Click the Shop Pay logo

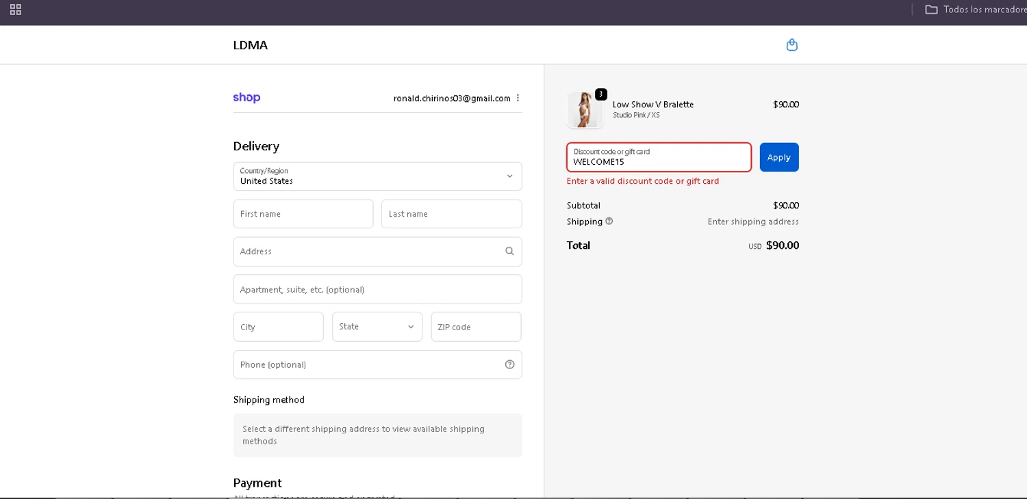coord(246,98)
